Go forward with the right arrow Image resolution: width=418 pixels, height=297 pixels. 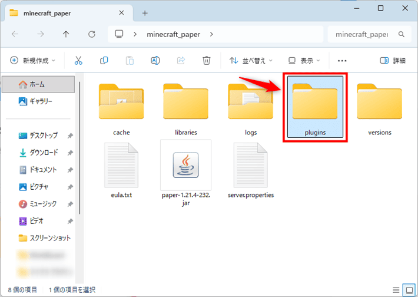tap(41, 34)
